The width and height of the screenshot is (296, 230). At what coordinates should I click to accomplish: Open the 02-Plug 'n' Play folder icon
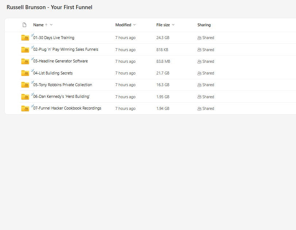[x=25, y=50]
